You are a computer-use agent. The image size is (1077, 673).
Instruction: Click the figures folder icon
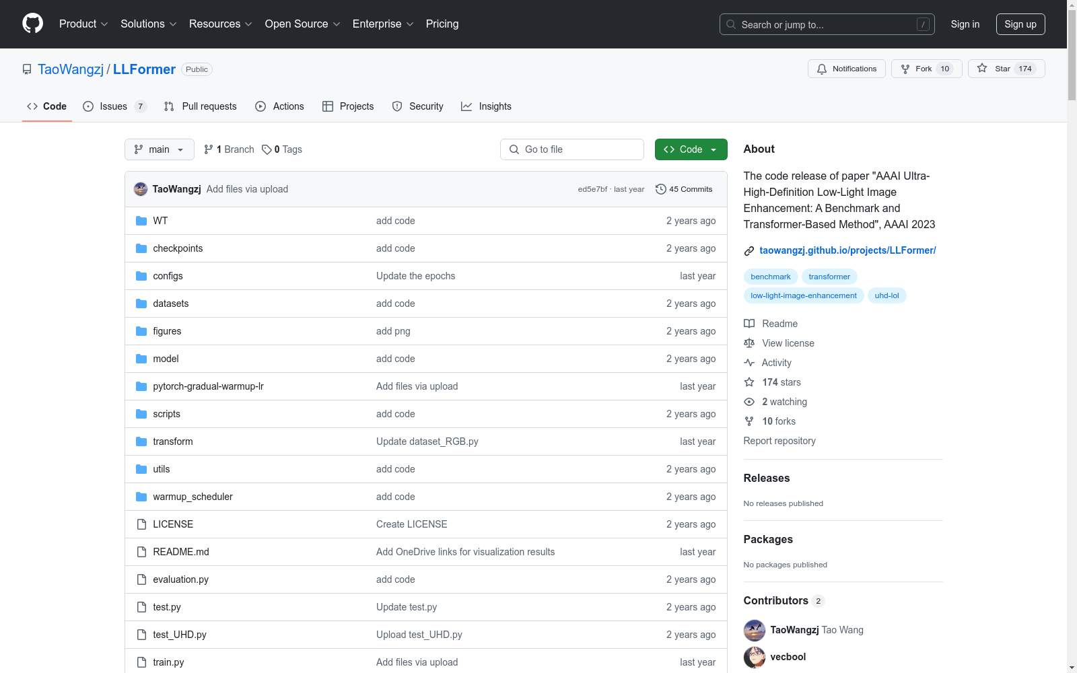(x=141, y=331)
